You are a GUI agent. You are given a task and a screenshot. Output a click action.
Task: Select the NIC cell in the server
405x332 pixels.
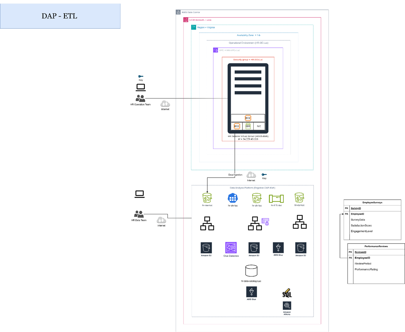pyautogui.click(x=259, y=126)
